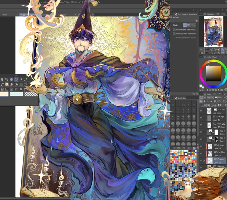Zoom out in the Navigator
This screenshot has height=200, width=227.
[x=212, y=49]
